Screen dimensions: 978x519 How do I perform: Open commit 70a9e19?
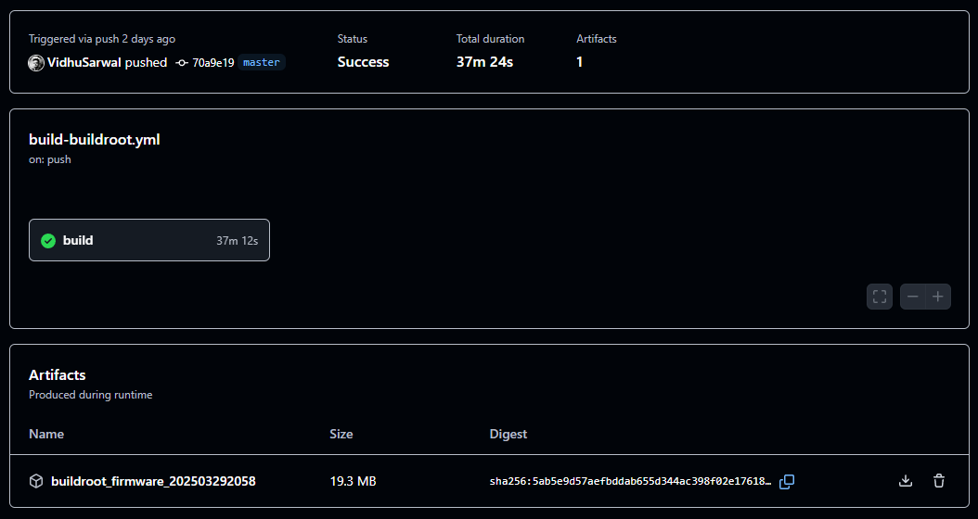(x=212, y=63)
